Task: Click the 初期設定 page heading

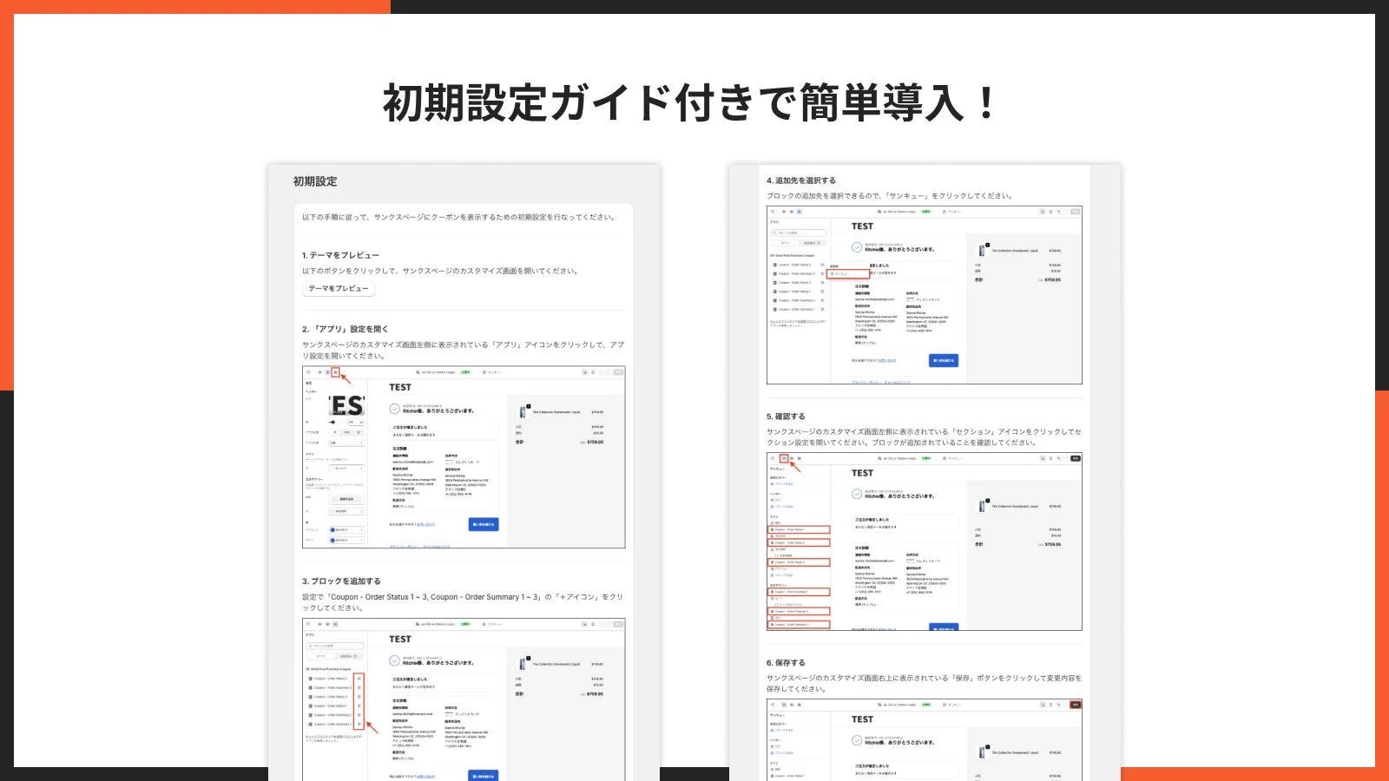Action: click(315, 181)
